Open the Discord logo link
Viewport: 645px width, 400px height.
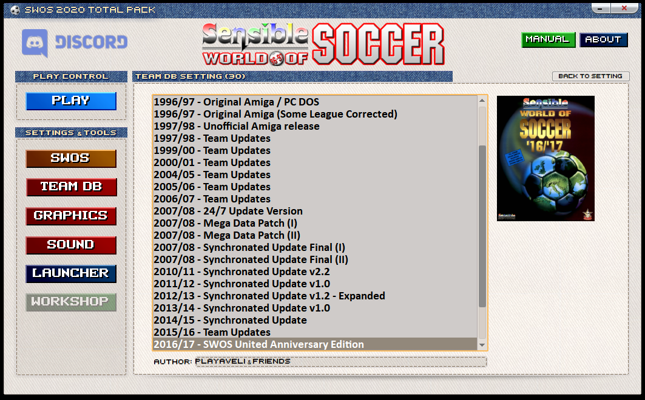coord(75,42)
